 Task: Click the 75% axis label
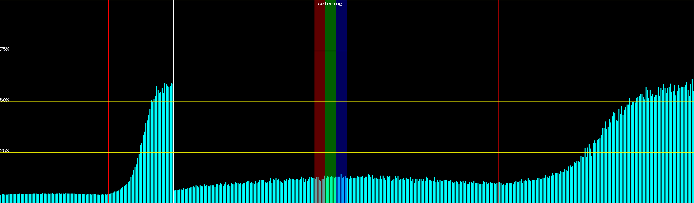[4, 49]
